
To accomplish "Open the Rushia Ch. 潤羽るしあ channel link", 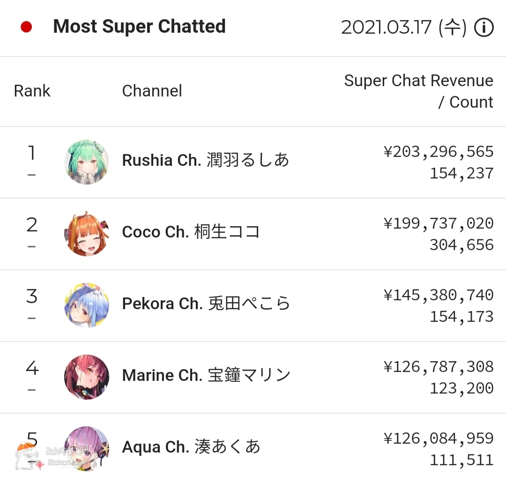I will (206, 160).
